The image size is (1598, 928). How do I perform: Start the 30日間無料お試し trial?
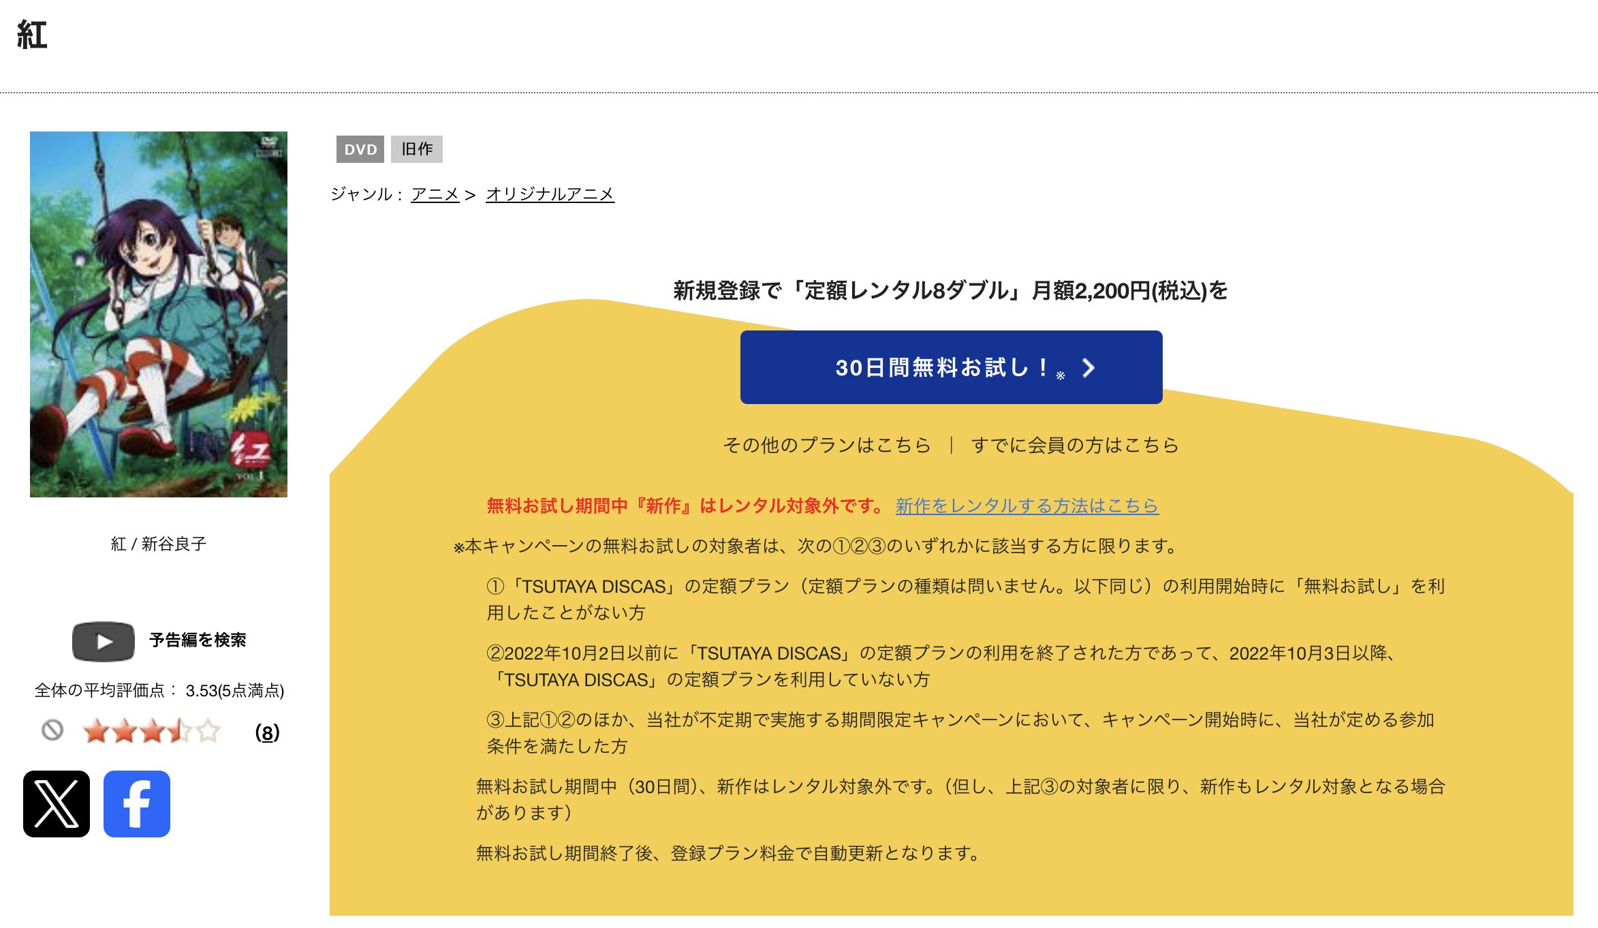click(x=951, y=367)
